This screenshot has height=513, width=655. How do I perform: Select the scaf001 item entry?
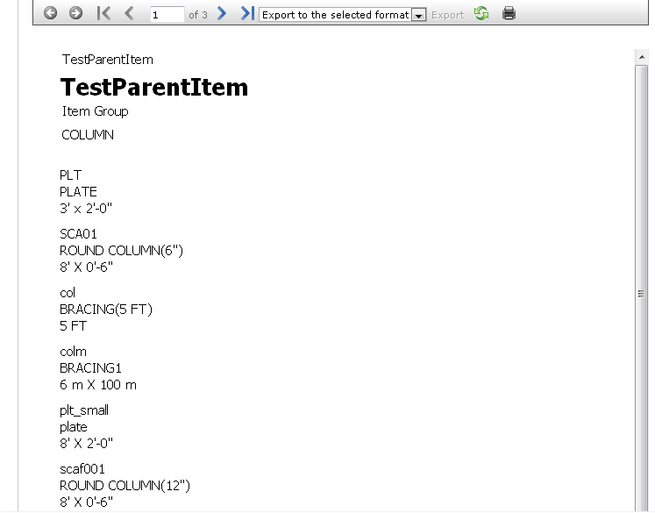pyautogui.click(x=82, y=469)
